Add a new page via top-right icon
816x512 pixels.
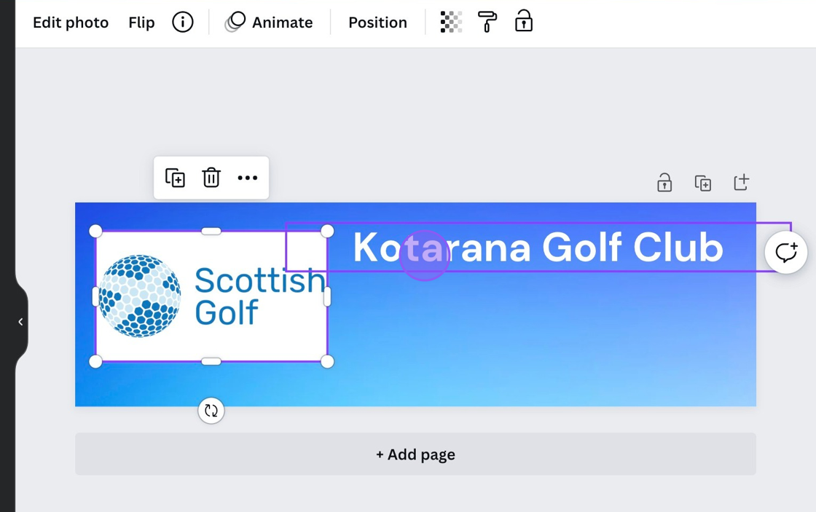pyautogui.click(x=741, y=183)
